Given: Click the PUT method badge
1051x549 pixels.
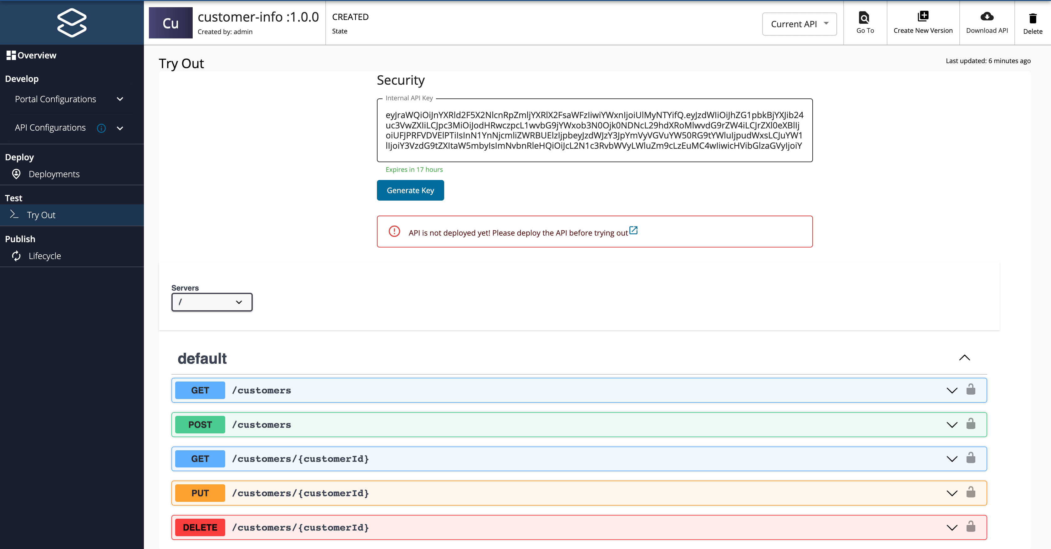Looking at the screenshot, I should 200,493.
